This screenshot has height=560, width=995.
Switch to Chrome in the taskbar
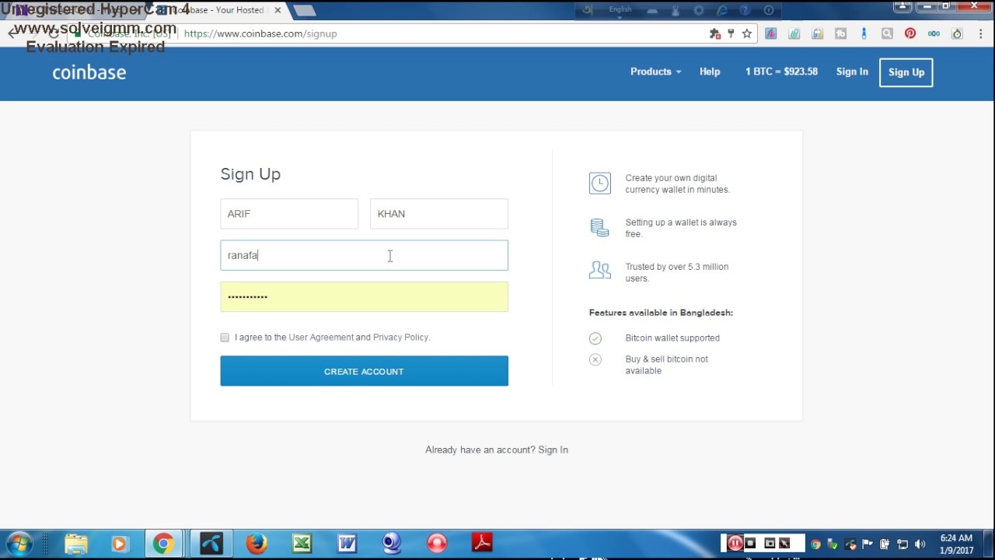tap(163, 544)
